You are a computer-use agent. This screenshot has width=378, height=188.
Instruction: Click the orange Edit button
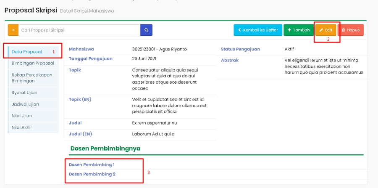click(326, 30)
